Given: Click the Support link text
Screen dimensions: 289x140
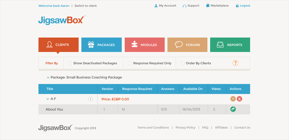Looking at the screenshot, I should 193,6.
